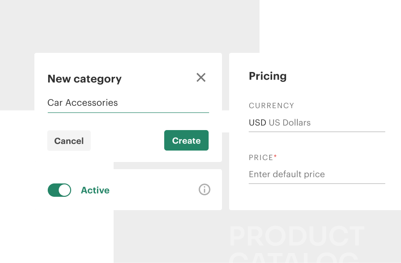Click the USD currency code text
Screen dimensions: 401x263
257,123
